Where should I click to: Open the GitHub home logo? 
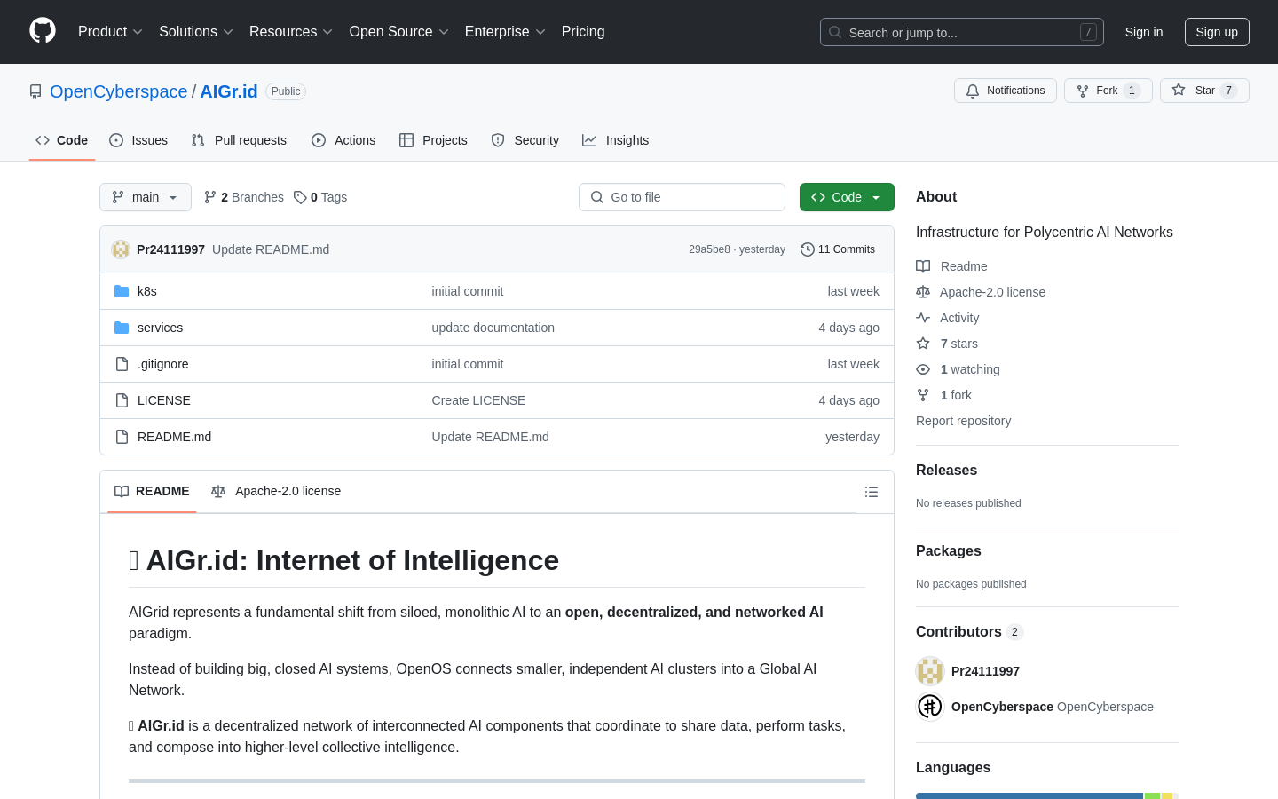[x=43, y=31]
